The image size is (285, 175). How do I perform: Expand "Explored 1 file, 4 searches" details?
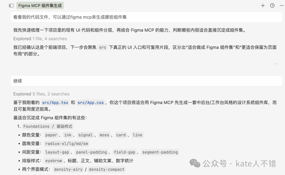point(40,39)
